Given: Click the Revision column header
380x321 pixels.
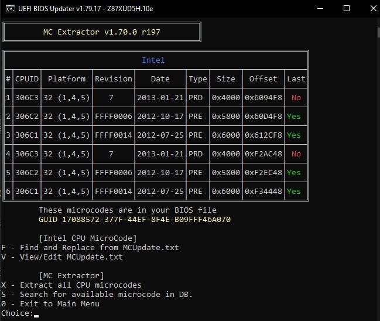Looking at the screenshot, I should click(114, 79).
